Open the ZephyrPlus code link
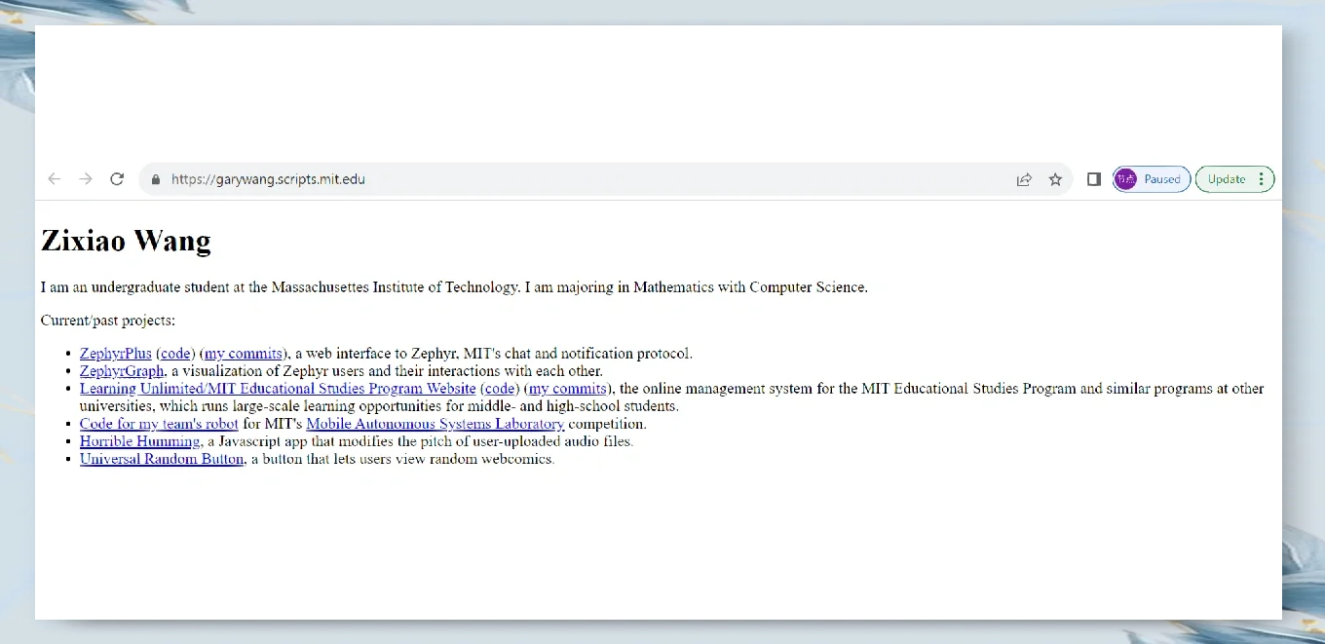 (x=175, y=354)
